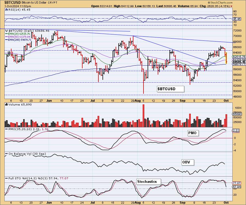
Task: Click the red down arrow beside Chg value
Action: coord(232,6)
